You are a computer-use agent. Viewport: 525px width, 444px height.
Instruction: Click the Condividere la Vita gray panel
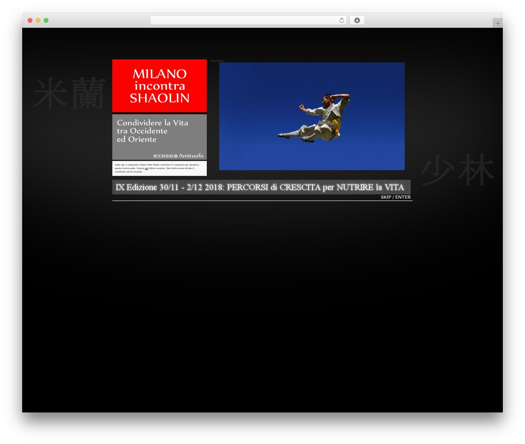[160, 137]
